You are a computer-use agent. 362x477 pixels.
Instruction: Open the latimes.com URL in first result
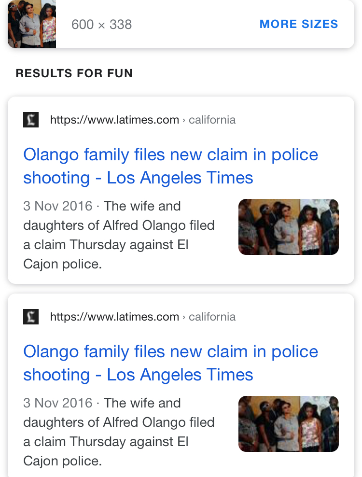pyautogui.click(x=115, y=120)
